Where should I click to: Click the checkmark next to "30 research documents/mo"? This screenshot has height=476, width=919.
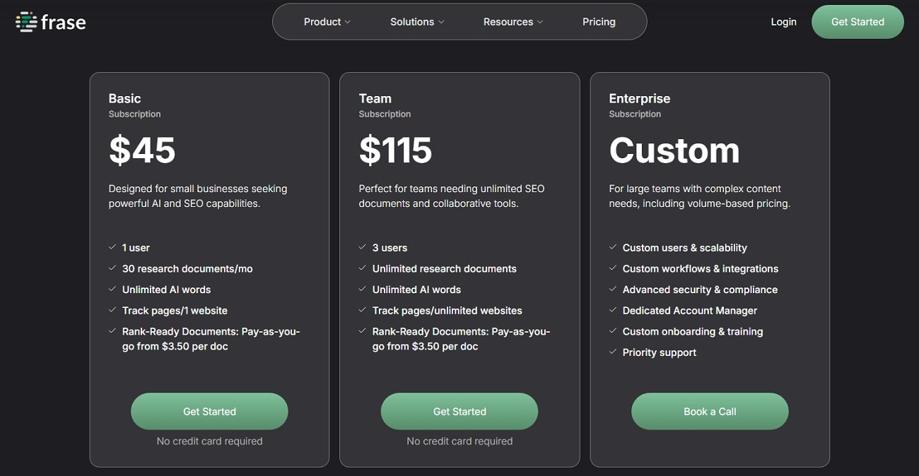click(x=112, y=268)
